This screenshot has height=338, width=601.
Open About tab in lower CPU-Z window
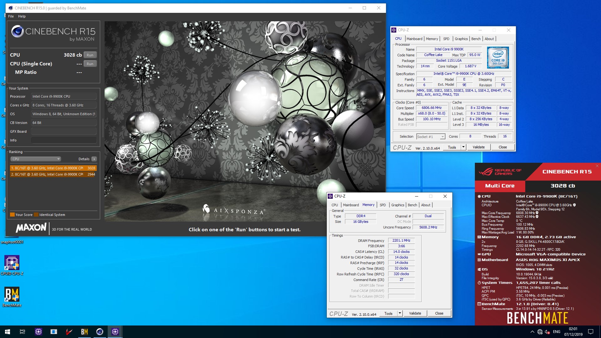426,205
